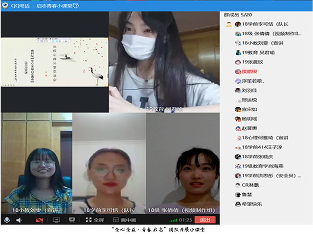Click avatar of CR淋鹏
The height and width of the screenshot is (234, 313).
click(237, 185)
